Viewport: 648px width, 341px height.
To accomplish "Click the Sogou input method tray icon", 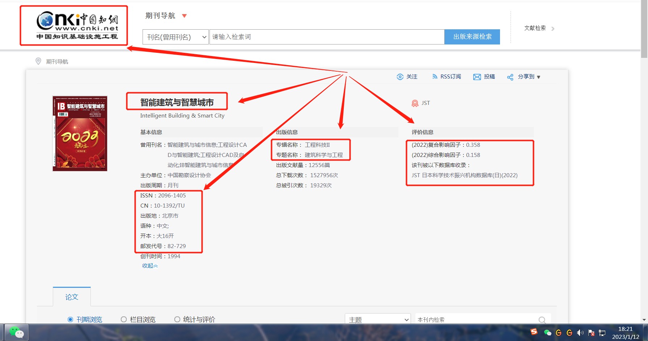I will pos(534,332).
